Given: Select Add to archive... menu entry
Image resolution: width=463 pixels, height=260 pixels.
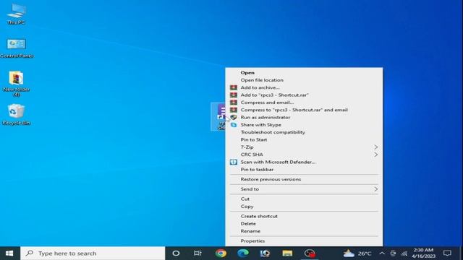Looking at the screenshot, I should [x=304, y=87].
